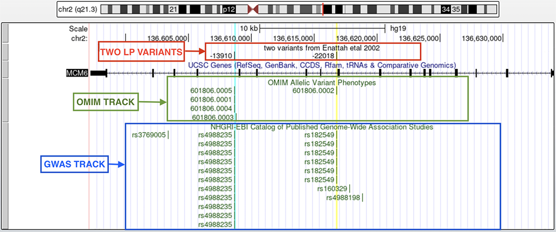Image resolution: width=556 pixels, height=232 pixels.
Task: Open OMIM Allelic Variant Phenotypes track title
Action: tap(319, 83)
